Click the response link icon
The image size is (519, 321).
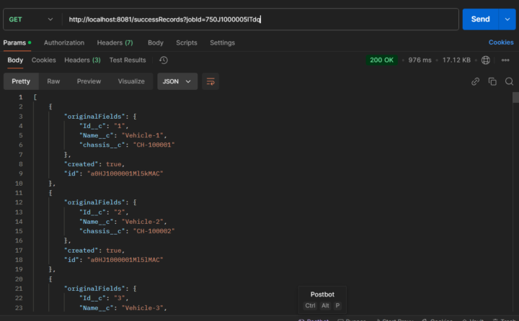(x=475, y=81)
